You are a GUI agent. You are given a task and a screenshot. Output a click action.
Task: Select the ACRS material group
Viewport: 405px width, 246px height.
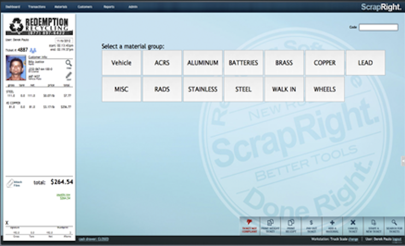(162, 63)
